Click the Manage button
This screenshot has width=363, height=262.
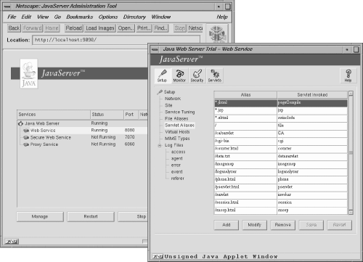[x=40, y=216]
